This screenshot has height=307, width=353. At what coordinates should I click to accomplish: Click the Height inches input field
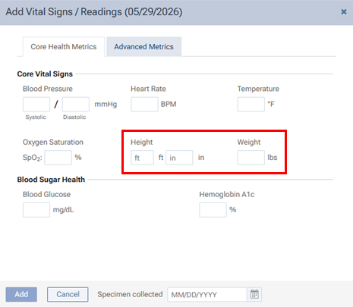click(179, 158)
